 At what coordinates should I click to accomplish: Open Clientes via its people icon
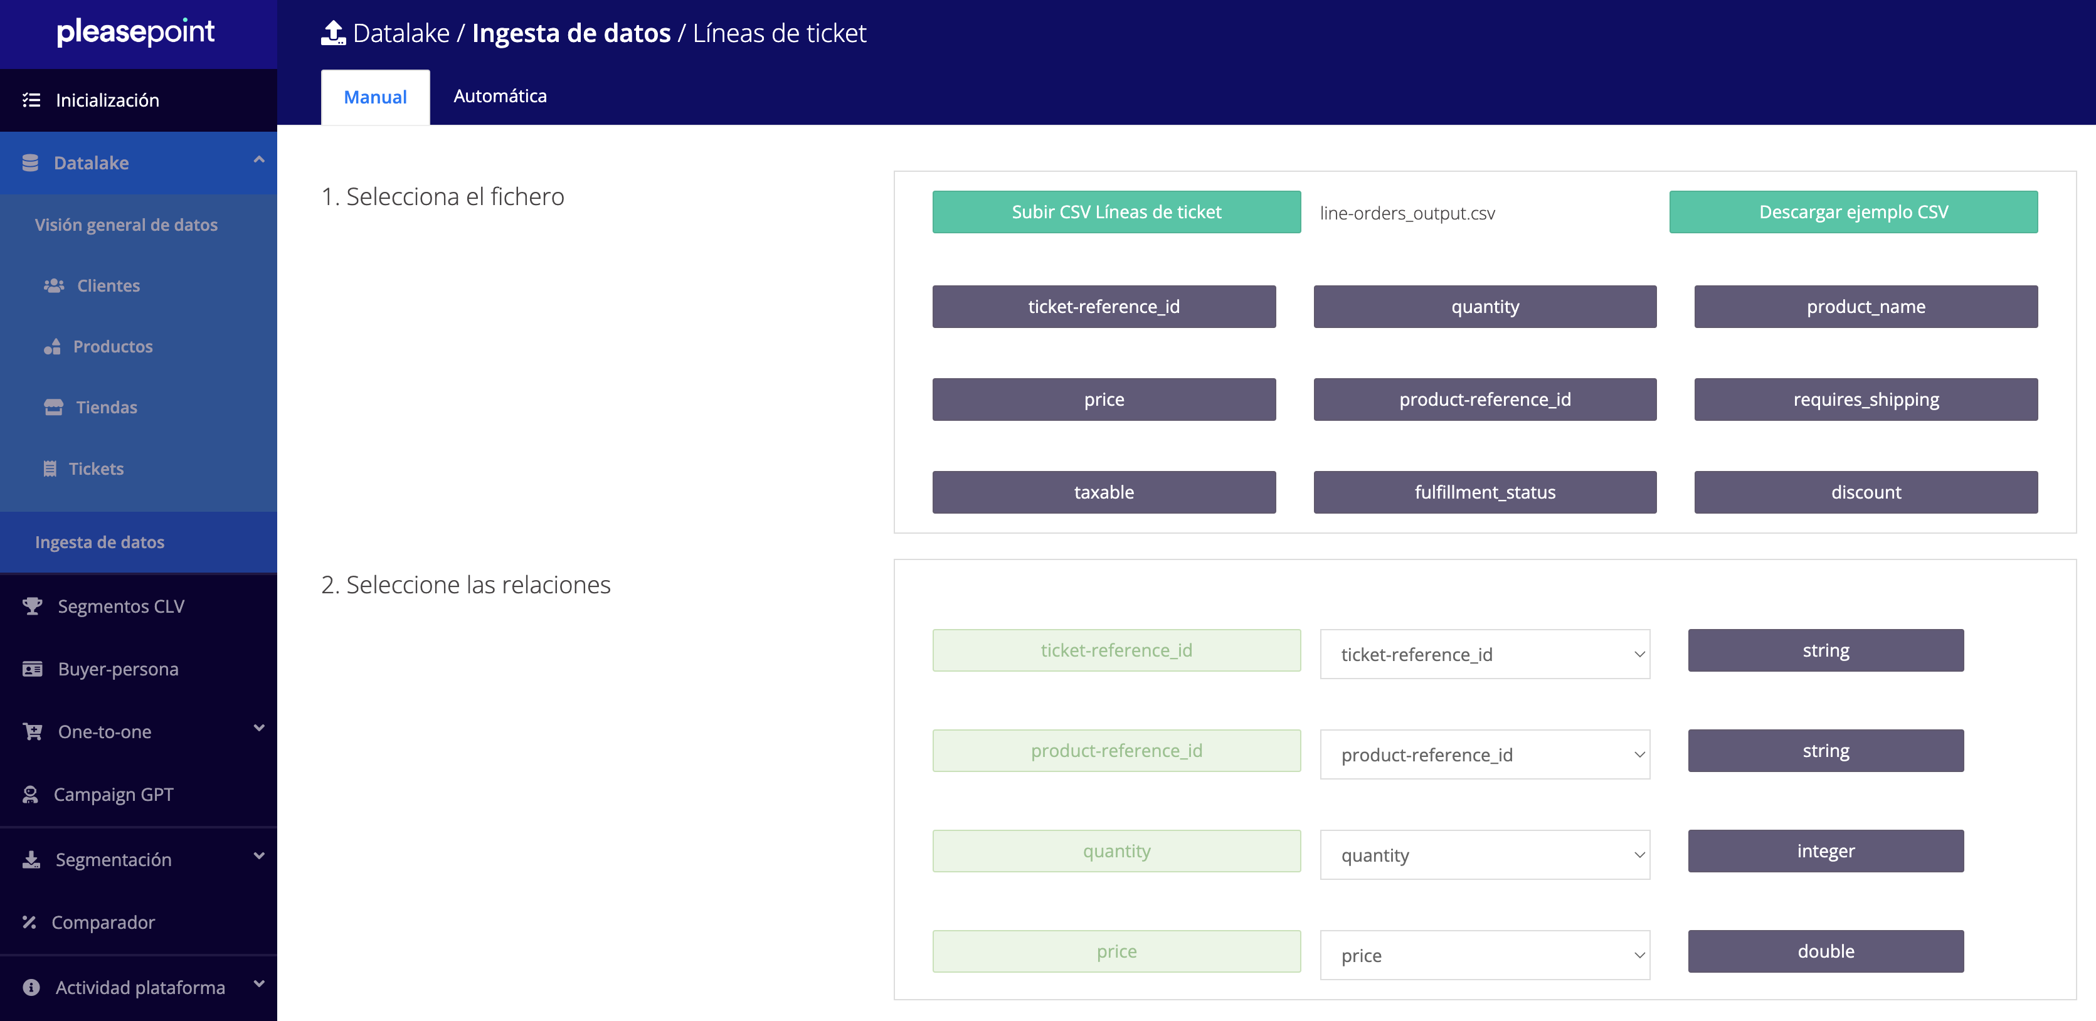[x=54, y=285]
